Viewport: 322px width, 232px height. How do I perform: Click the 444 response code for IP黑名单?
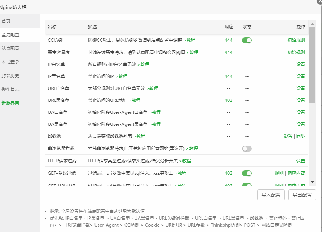(228, 76)
